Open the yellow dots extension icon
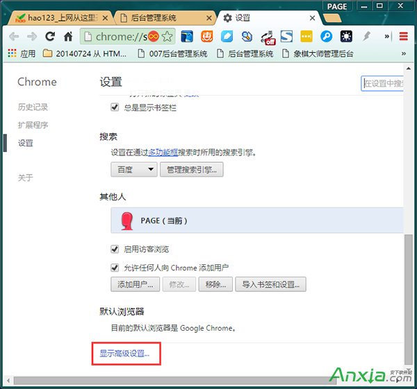The image size is (417, 389). click(306, 36)
